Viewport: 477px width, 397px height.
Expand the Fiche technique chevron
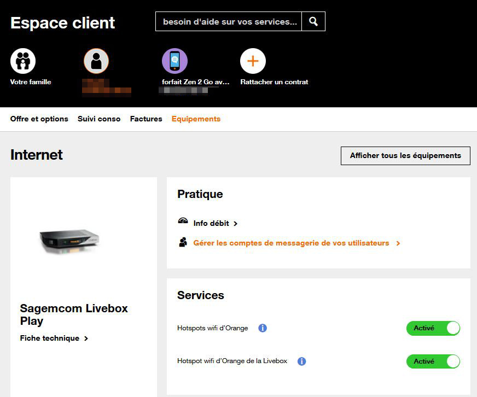click(x=86, y=338)
